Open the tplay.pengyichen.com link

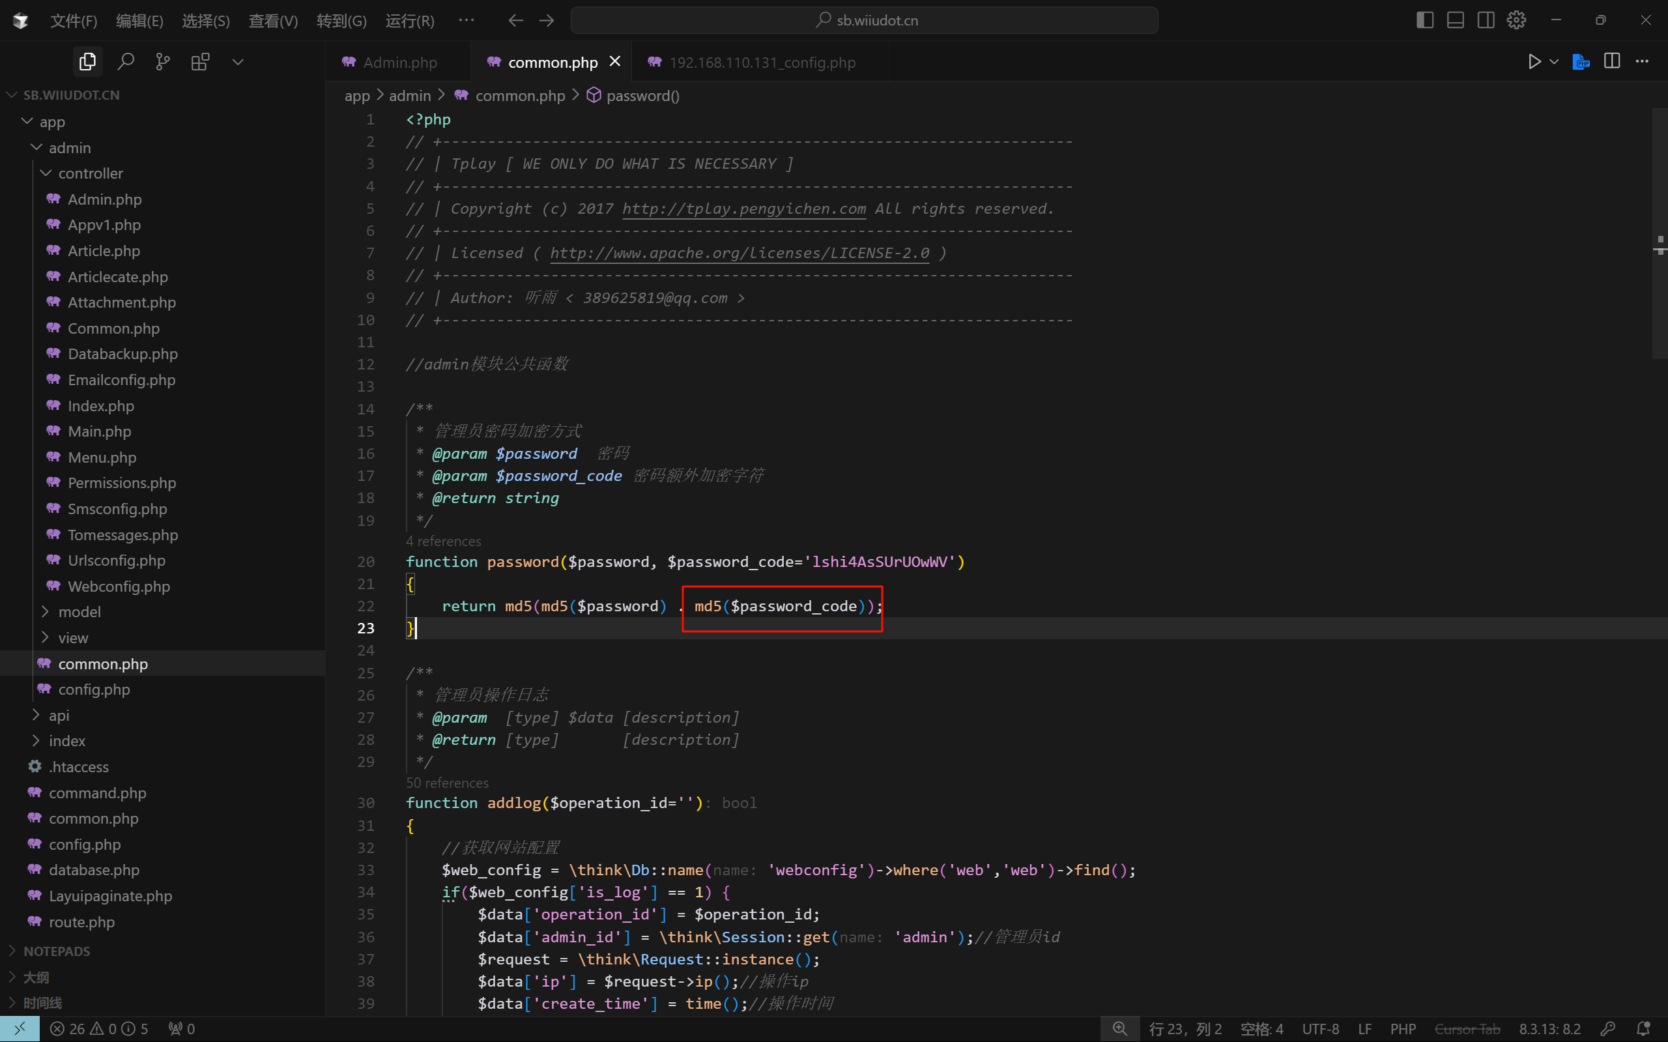[743, 209]
